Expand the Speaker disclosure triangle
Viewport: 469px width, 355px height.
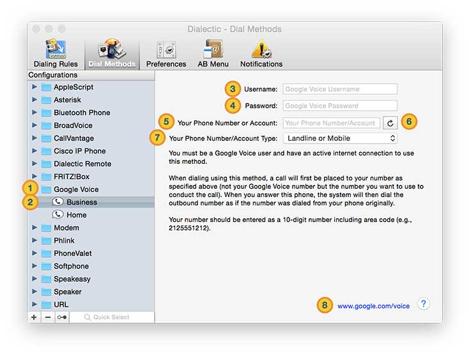pos(35,292)
